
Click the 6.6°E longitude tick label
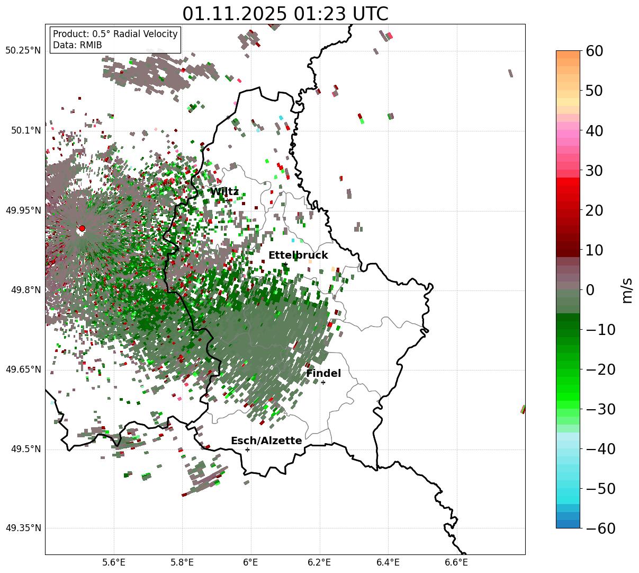click(x=456, y=562)
